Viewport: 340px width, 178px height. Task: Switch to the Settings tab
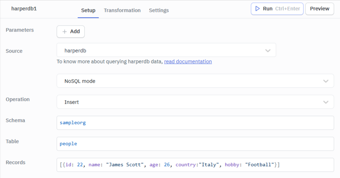pos(159,11)
